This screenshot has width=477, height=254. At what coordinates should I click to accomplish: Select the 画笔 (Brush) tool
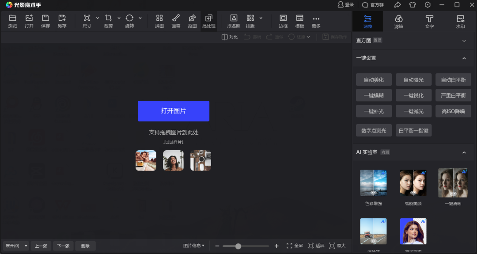click(175, 18)
